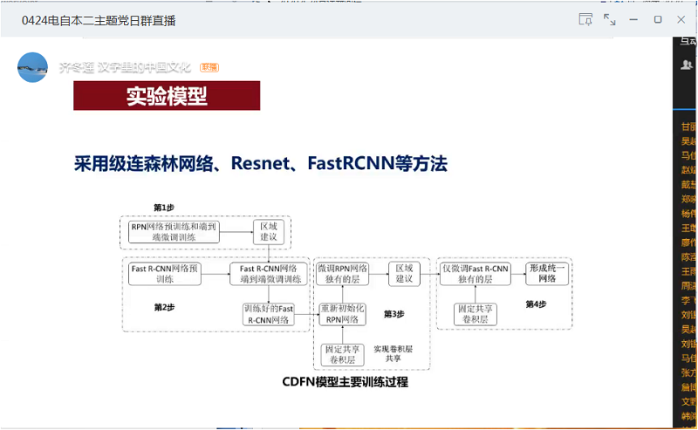Click the red 实验模型 slide heading
The image size is (698, 430).
point(167,96)
